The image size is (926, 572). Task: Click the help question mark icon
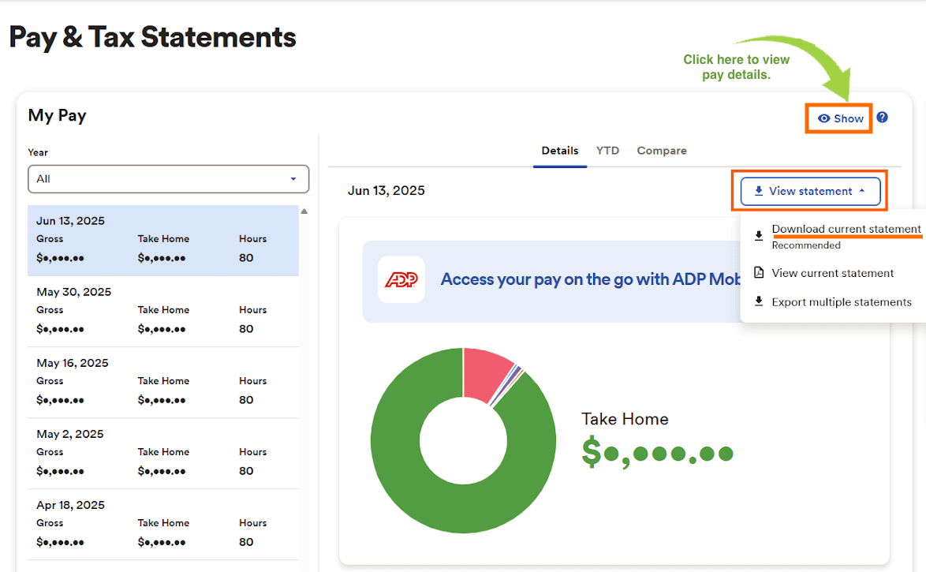[x=882, y=118]
